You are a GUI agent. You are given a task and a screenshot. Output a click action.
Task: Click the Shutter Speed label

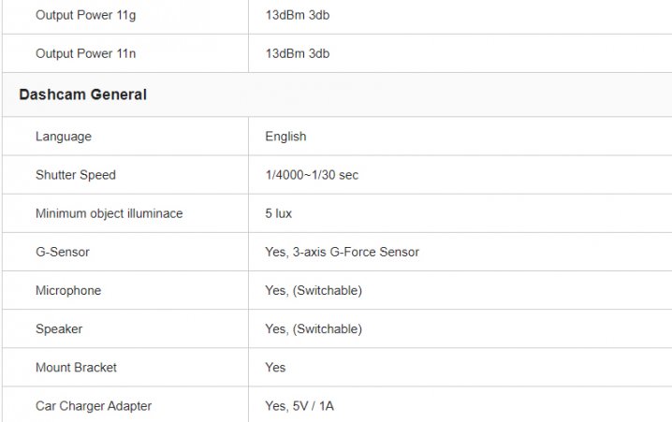coord(76,175)
